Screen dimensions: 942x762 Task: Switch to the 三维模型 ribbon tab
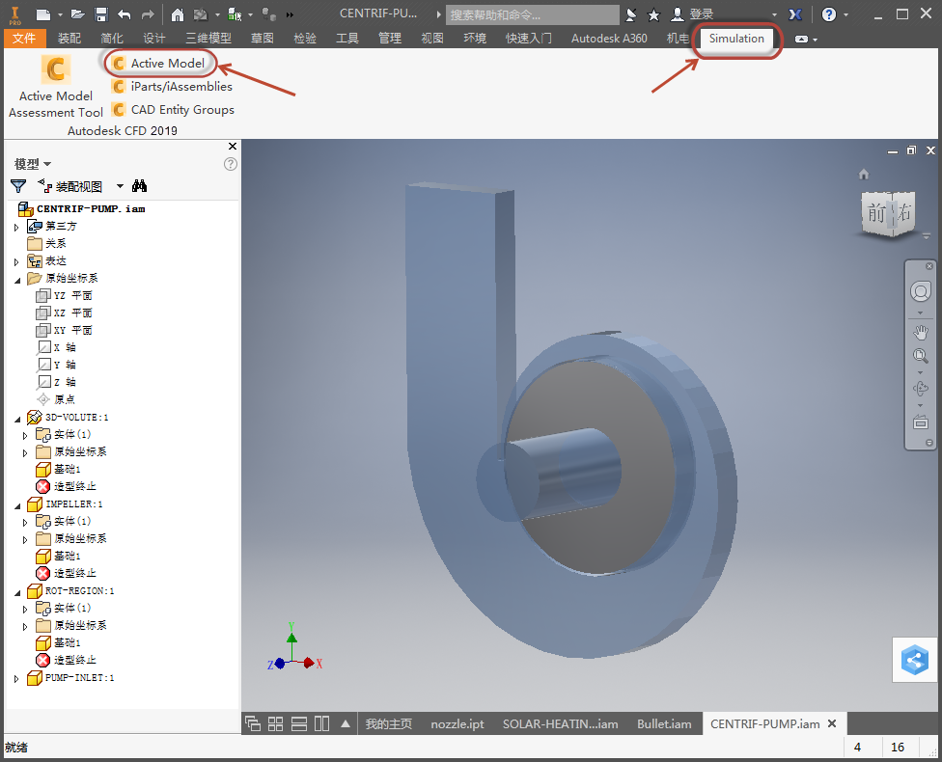click(x=208, y=39)
